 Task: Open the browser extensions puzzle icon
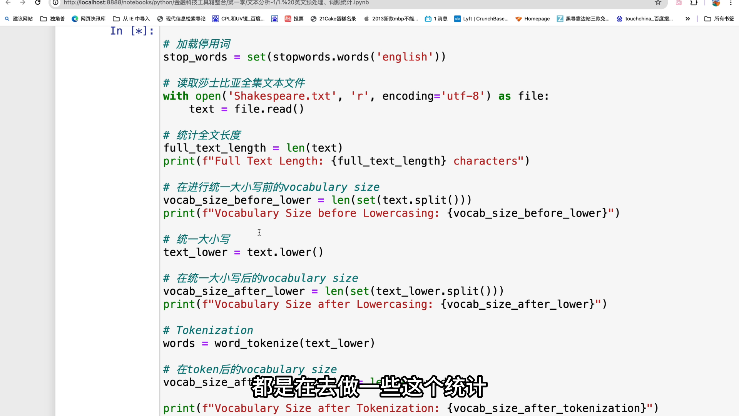click(x=694, y=3)
